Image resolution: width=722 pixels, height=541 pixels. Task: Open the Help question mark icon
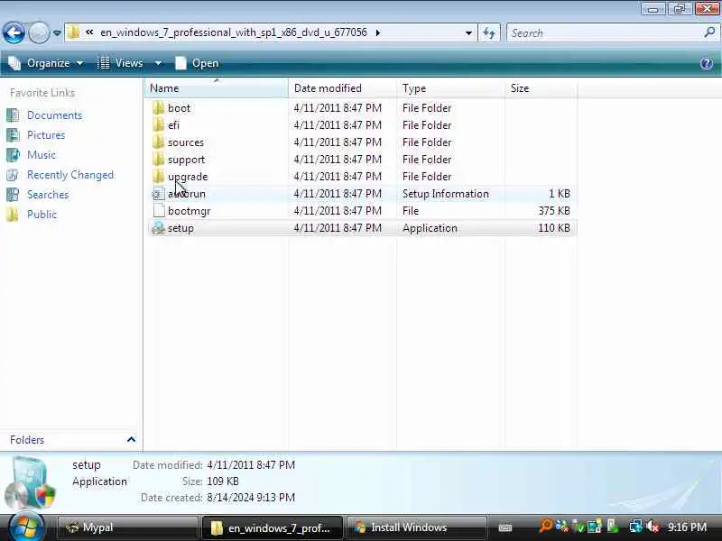[707, 63]
